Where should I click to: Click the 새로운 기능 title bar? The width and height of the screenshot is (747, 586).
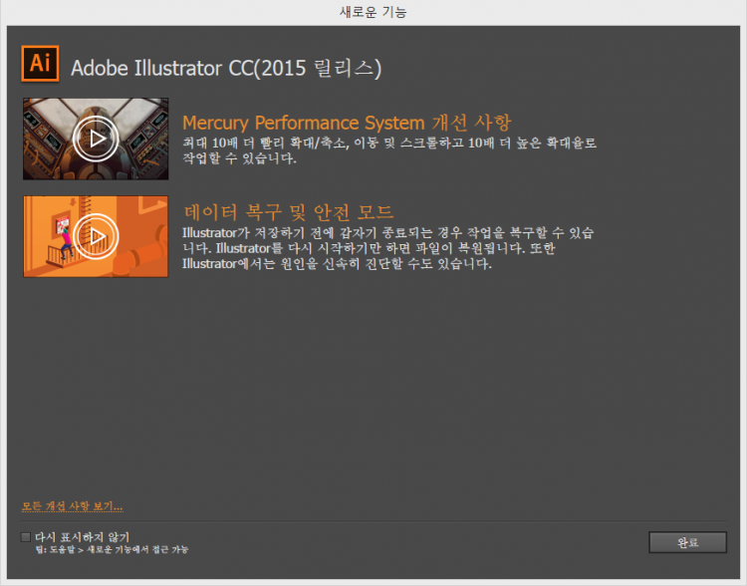tap(373, 12)
